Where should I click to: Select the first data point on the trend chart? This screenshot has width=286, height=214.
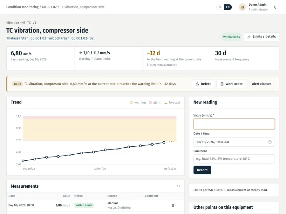23,161
